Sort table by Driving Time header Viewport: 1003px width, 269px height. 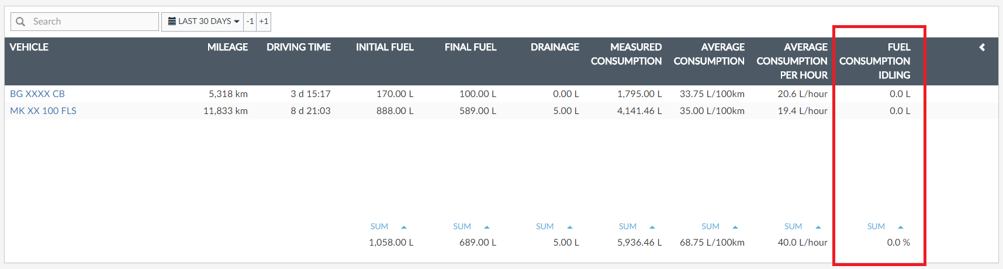[299, 47]
